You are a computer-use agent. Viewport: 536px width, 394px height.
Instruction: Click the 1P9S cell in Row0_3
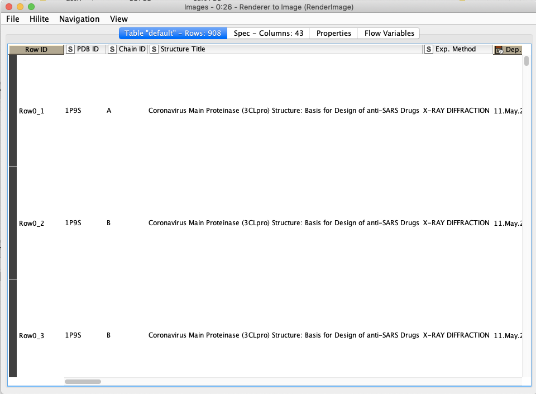(x=73, y=335)
